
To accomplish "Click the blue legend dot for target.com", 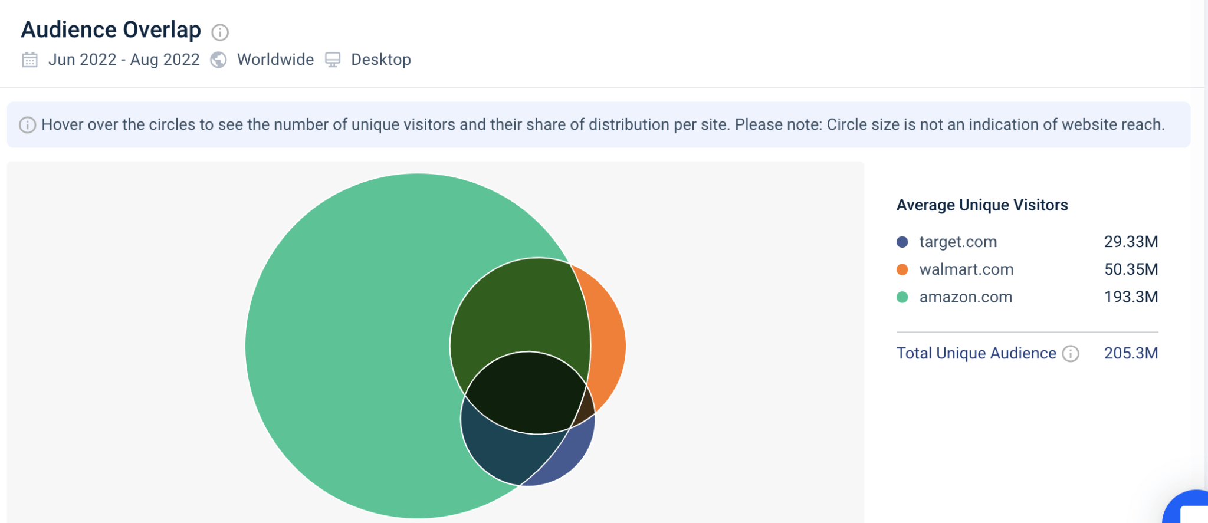I will [901, 242].
